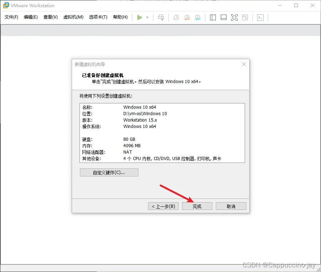Click the send Ctrl+Alt+Del toolbar icon
The image size is (321, 272).
click(161, 17)
